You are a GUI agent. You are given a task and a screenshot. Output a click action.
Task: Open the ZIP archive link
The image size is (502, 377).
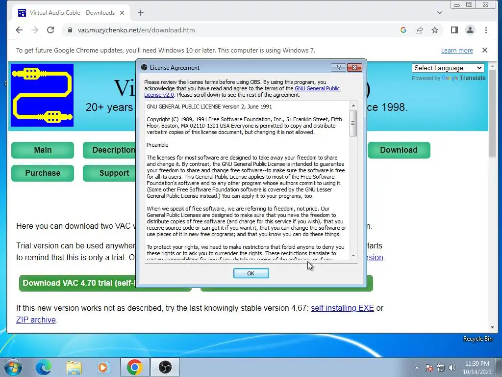coord(36,320)
